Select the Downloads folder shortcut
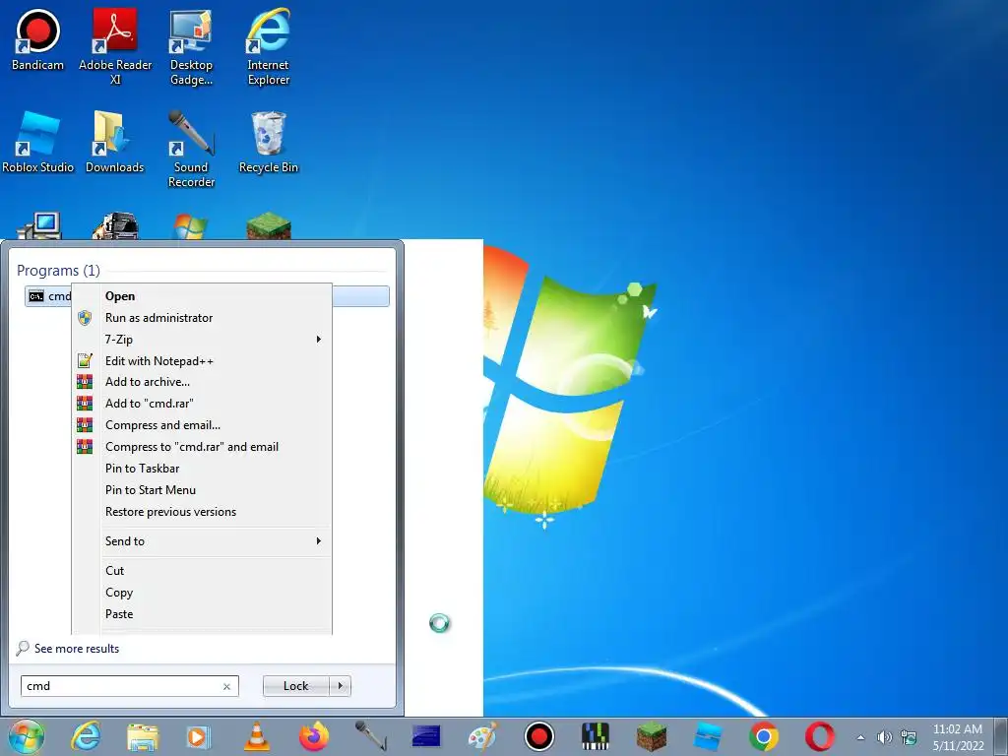Viewport: 1008px width, 756px height. [114, 142]
